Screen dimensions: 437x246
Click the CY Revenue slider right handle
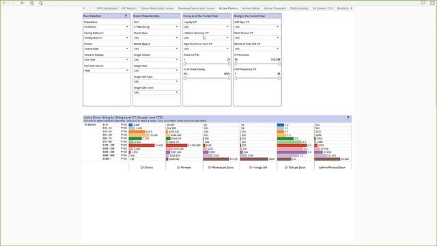pos(279,64)
